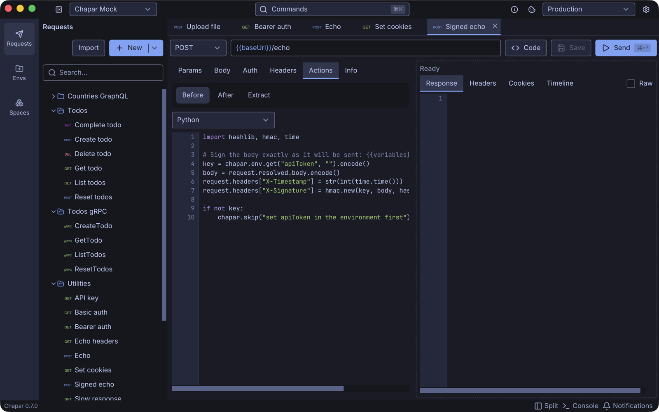Open the Timeline tab

(560, 83)
